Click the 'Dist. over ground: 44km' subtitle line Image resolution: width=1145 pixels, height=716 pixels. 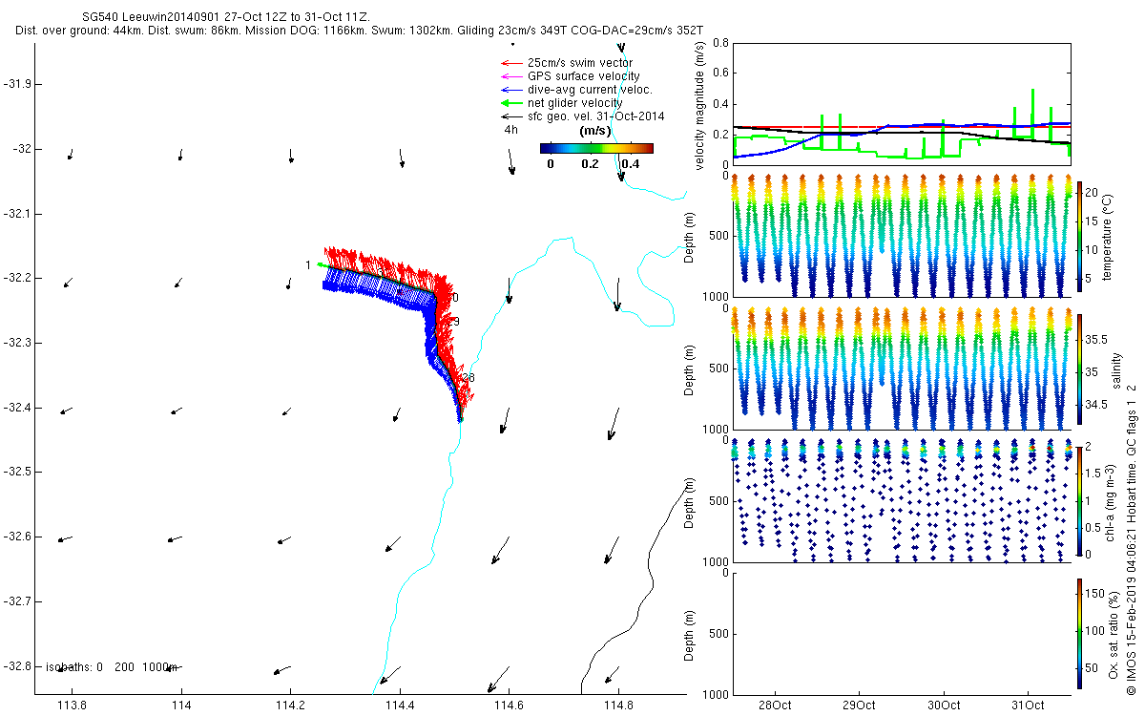[360, 32]
